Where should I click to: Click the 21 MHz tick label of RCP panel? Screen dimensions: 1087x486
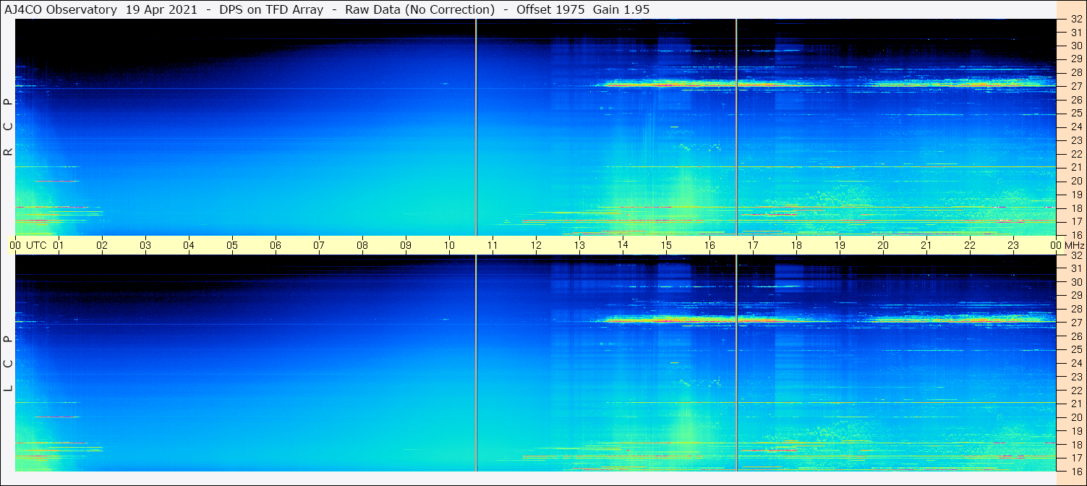point(1075,167)
